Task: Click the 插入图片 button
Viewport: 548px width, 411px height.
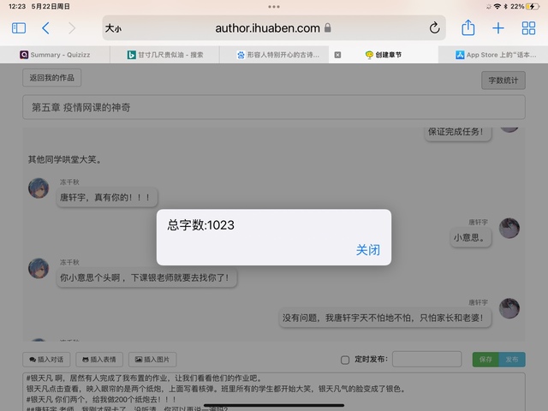Action: [x=151, y=360]
